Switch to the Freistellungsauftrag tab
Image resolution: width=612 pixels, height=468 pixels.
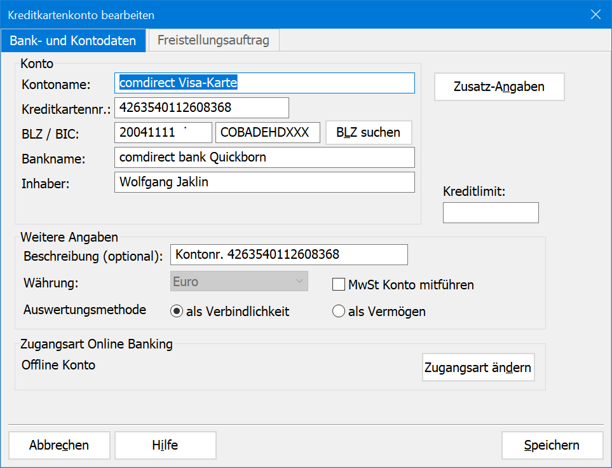click(x=213, y=40)
